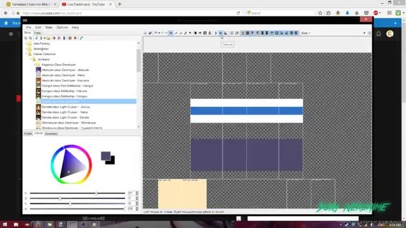Image resolution: width=406 pixels, height=228 pixels.
Task: Click the new folder icon above skin tree
Action: [48, 38]
